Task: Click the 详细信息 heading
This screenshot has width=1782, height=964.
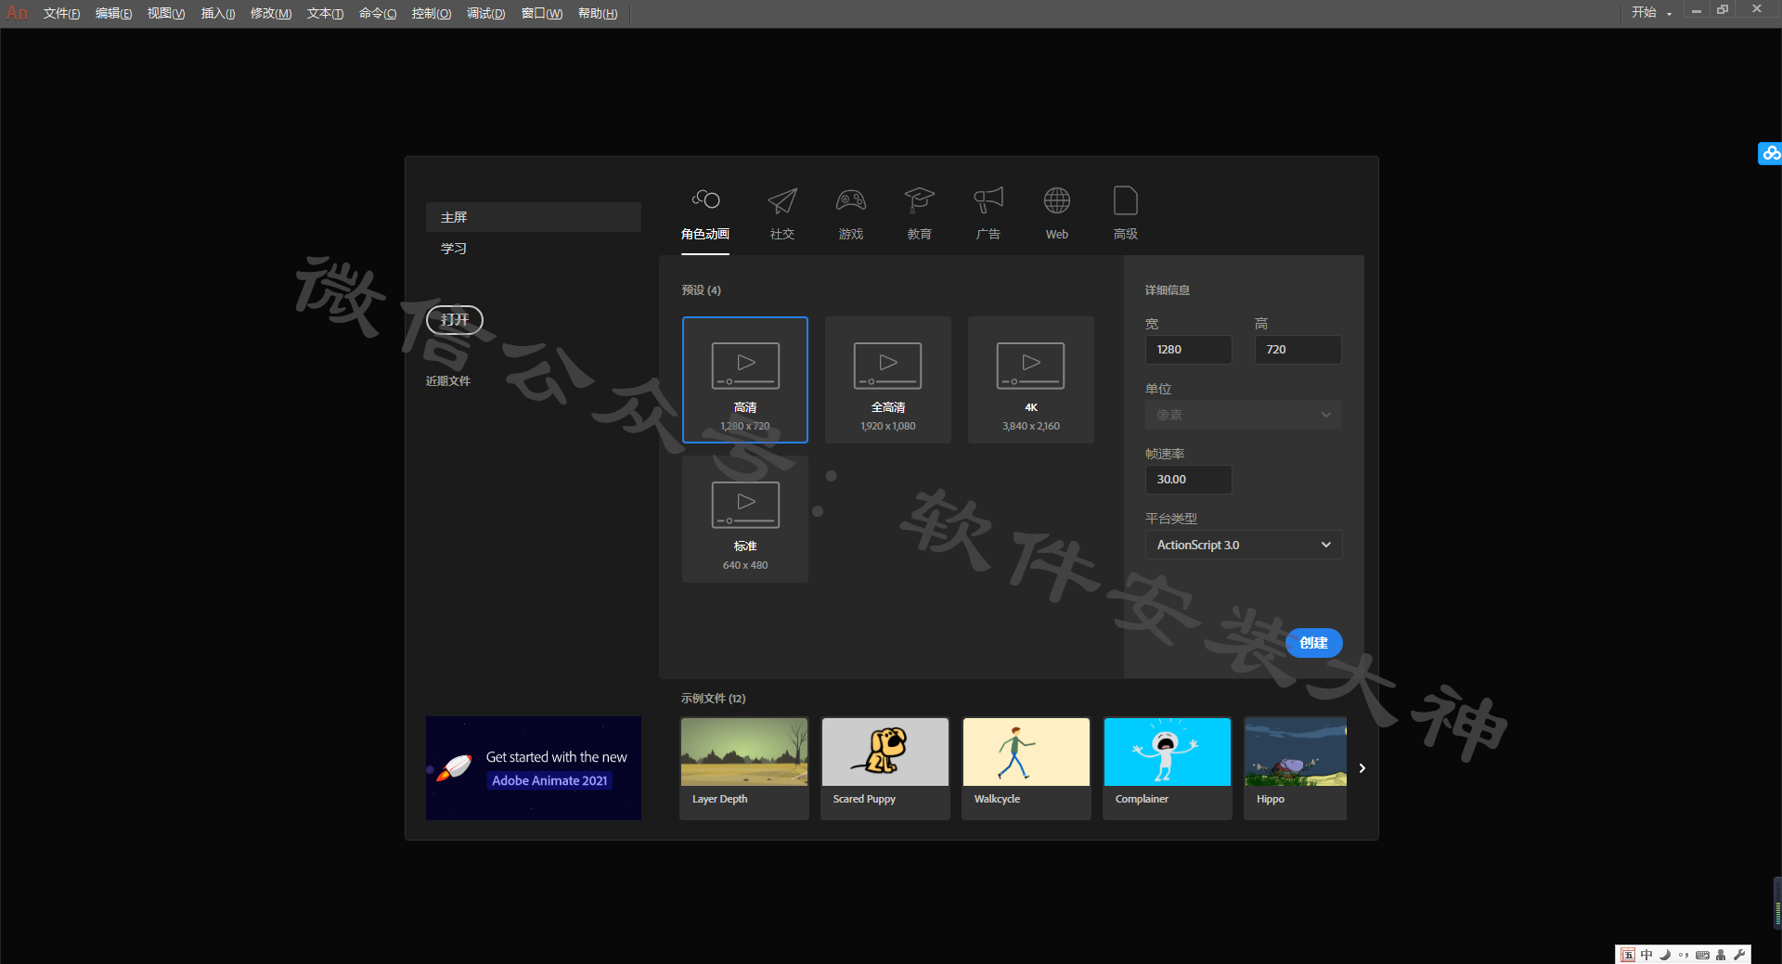Action: point(1168,290)
